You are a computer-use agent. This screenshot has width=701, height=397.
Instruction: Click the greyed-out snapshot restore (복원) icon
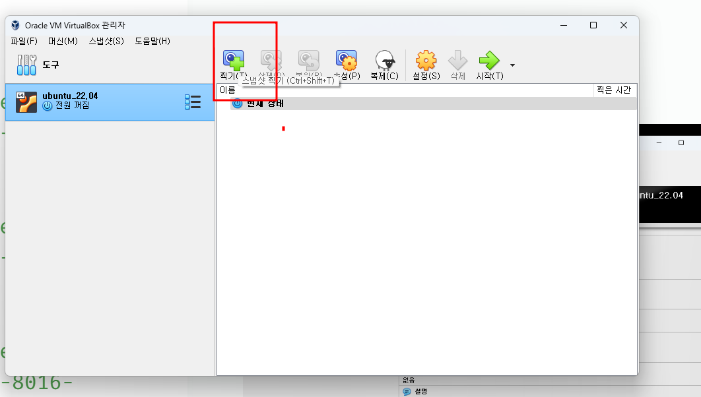pyautogui.click(x=308, y=61)
